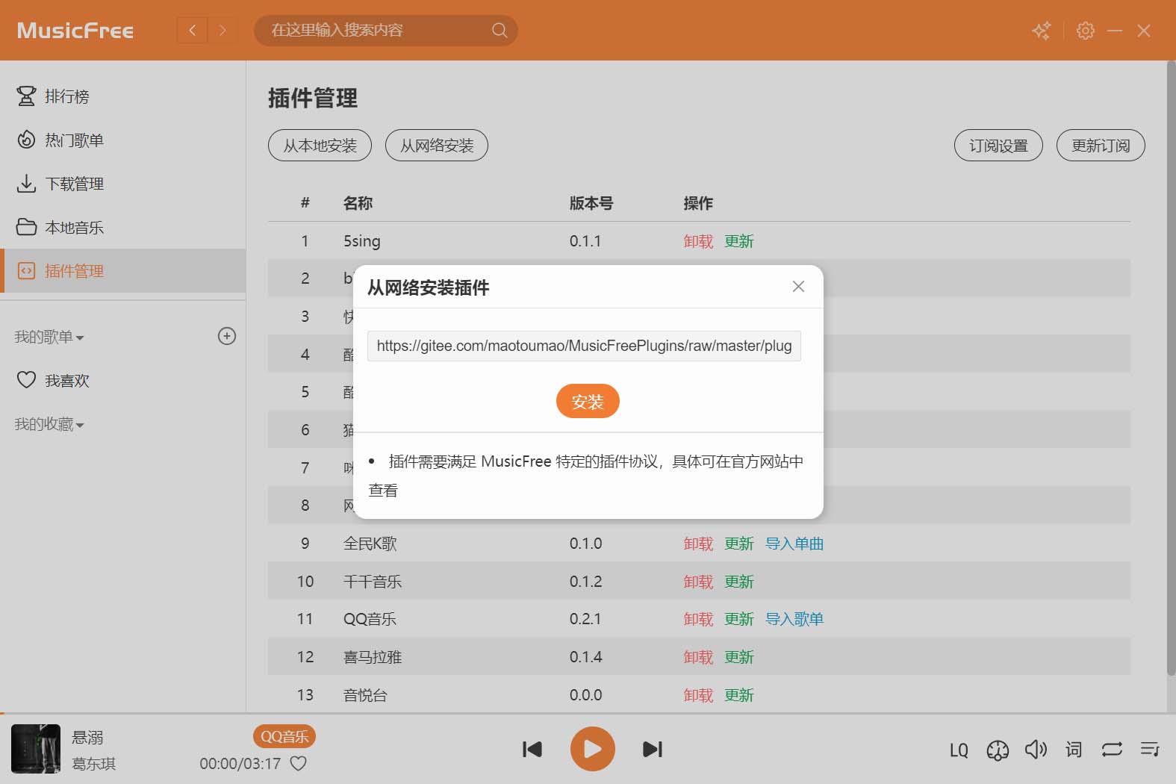The height and width of the screenshot is (784, 1176).
Task: Click 导入歌单 for QQ音乐
Action: [x=794, y=619]
